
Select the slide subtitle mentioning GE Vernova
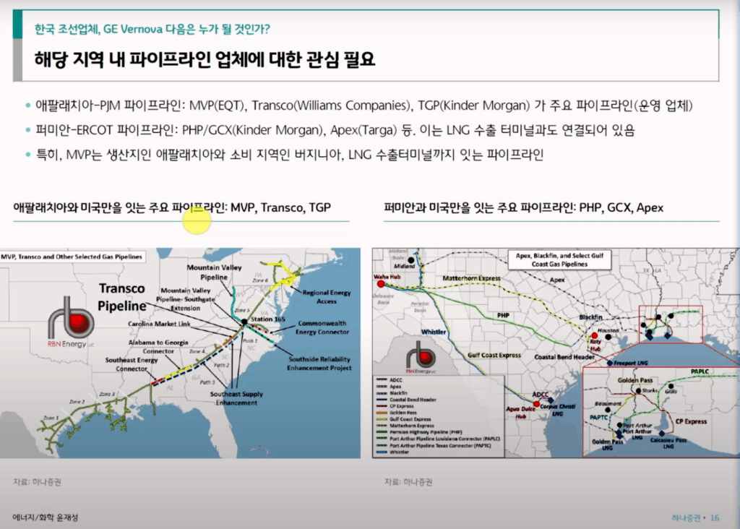pos(152,29)
